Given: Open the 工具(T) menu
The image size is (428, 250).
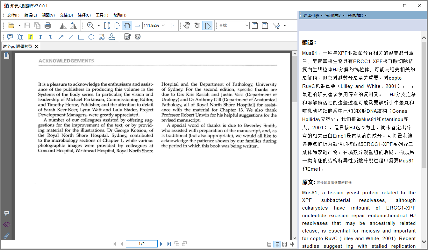Looking at the screenshot, I should (x=102, y=15).
